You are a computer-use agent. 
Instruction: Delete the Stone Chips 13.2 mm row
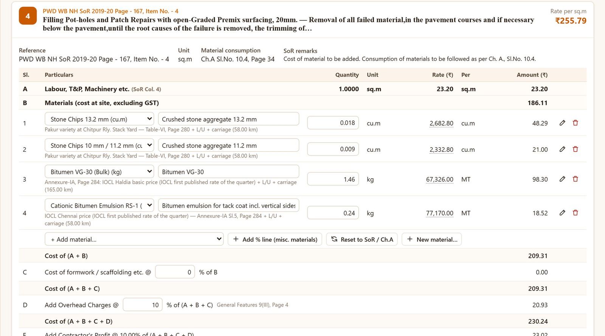click(576, 123)
